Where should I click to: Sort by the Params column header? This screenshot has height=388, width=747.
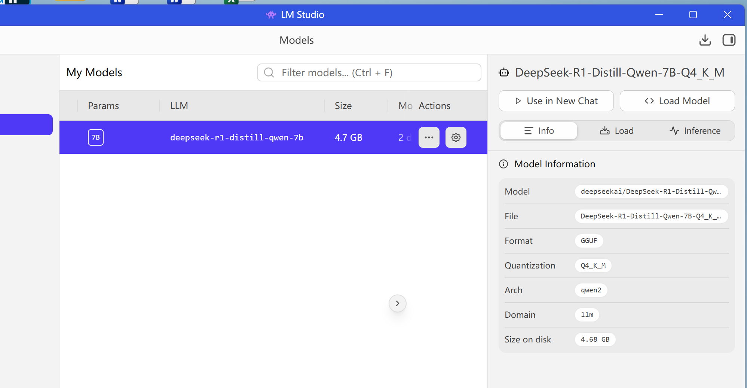point(104,106)
